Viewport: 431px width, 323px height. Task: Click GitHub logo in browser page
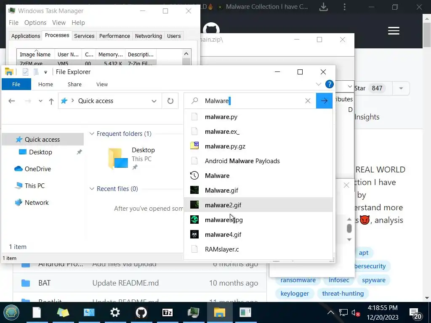coord(211,28)
